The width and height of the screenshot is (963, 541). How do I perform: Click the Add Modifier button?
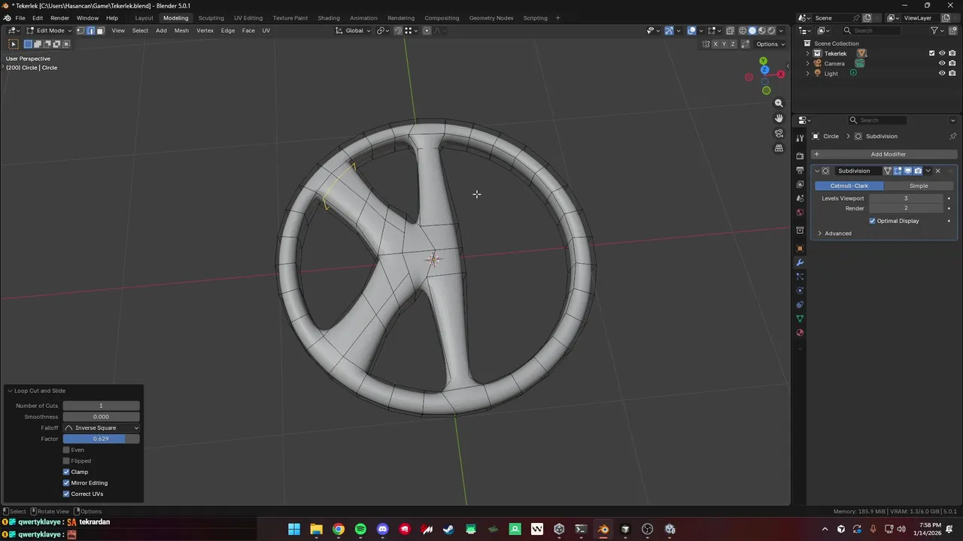(x=884, y=154)
